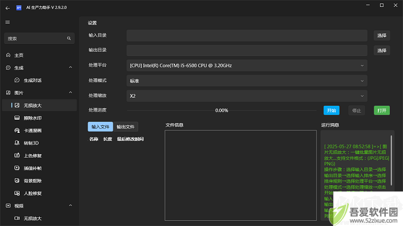403x226 pixels.
Task: Go back using the arrow icon
Action: point(7,8)
